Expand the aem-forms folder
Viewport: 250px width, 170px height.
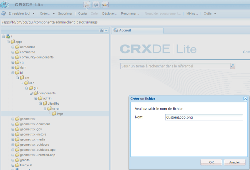pyautogui.click(x=13, y=47)
